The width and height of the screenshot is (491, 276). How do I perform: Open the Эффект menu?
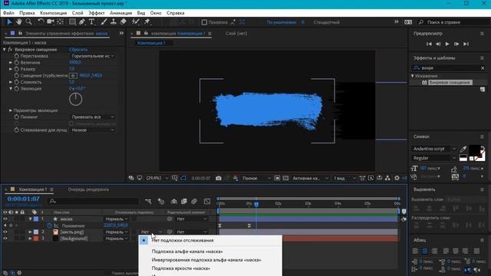[97, 13]
